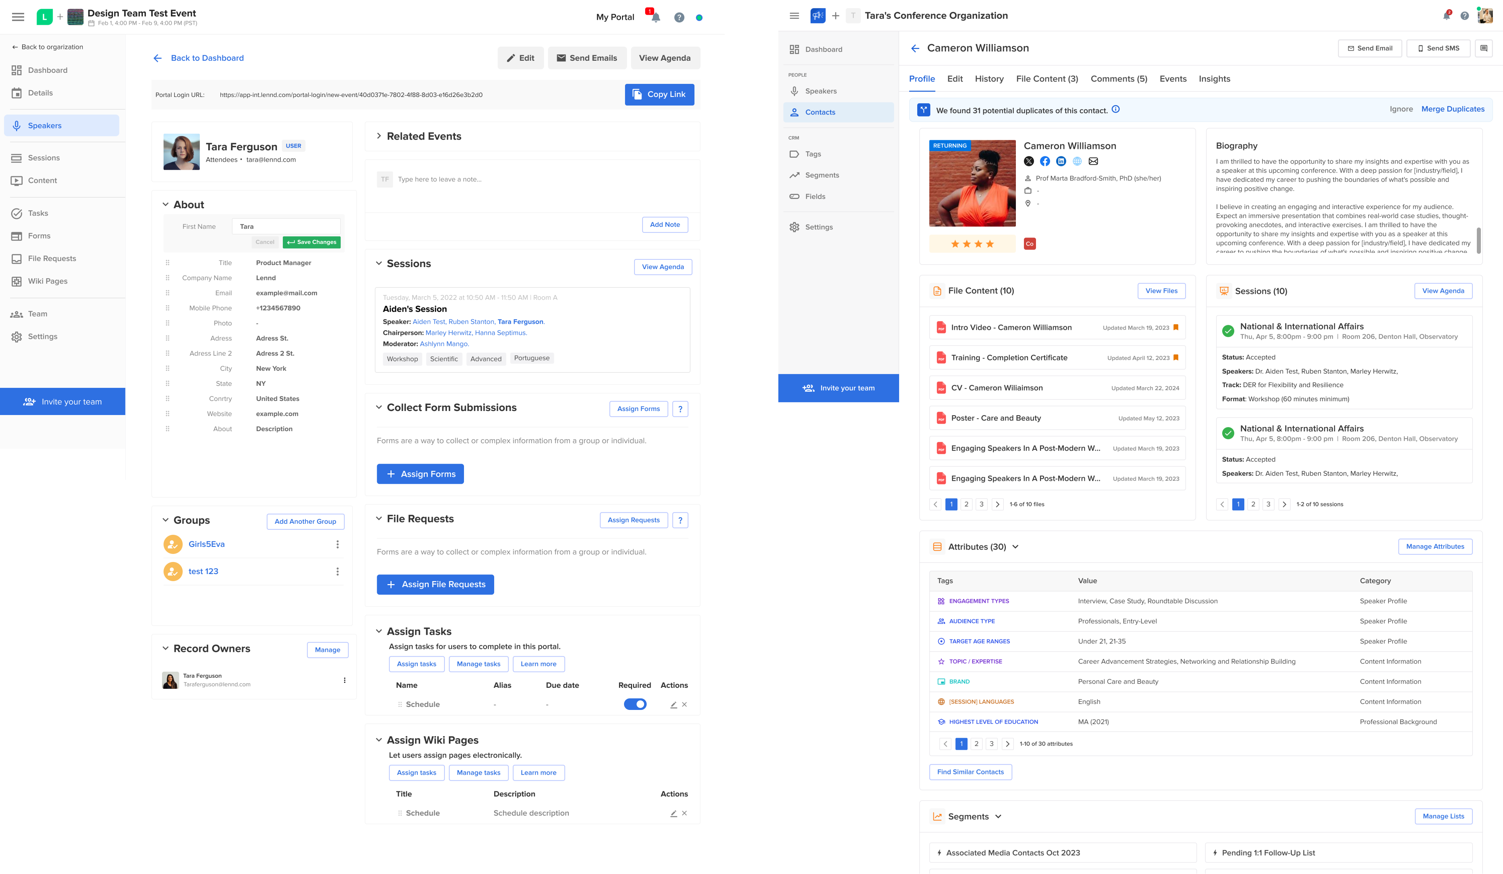Collapse the Segments section
The width and height of the screenshot is (1503, 874).
click(999, 816)
